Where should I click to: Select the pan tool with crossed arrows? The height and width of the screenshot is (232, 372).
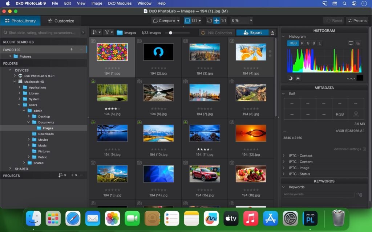[x=217, y=21]
